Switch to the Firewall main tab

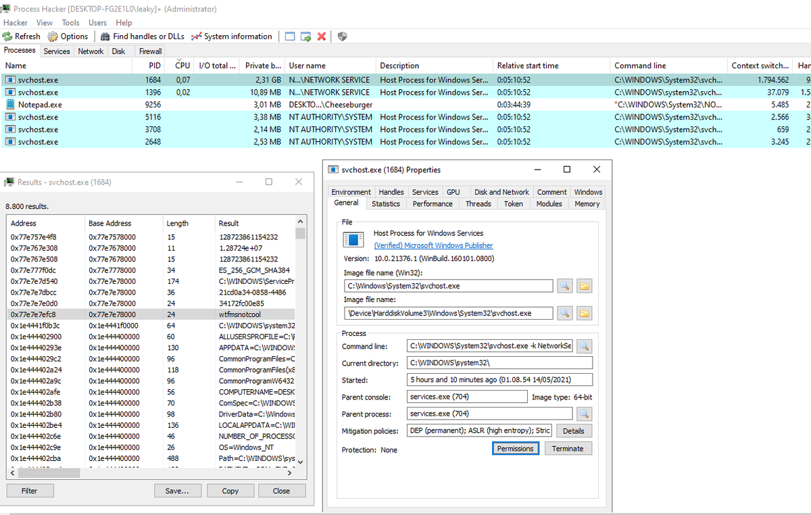point(150,51)
